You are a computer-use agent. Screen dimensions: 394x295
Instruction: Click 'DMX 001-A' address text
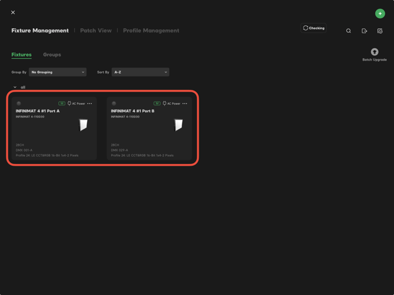coord(24,150)
